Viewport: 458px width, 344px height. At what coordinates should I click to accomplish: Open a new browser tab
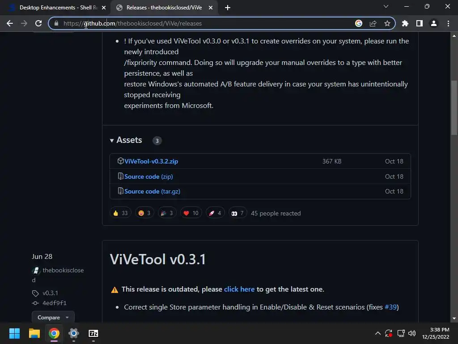[x=228, y=8]
